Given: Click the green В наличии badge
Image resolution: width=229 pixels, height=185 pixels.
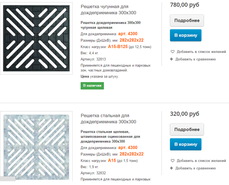Looking at the screenshot, I should point(92,85).
